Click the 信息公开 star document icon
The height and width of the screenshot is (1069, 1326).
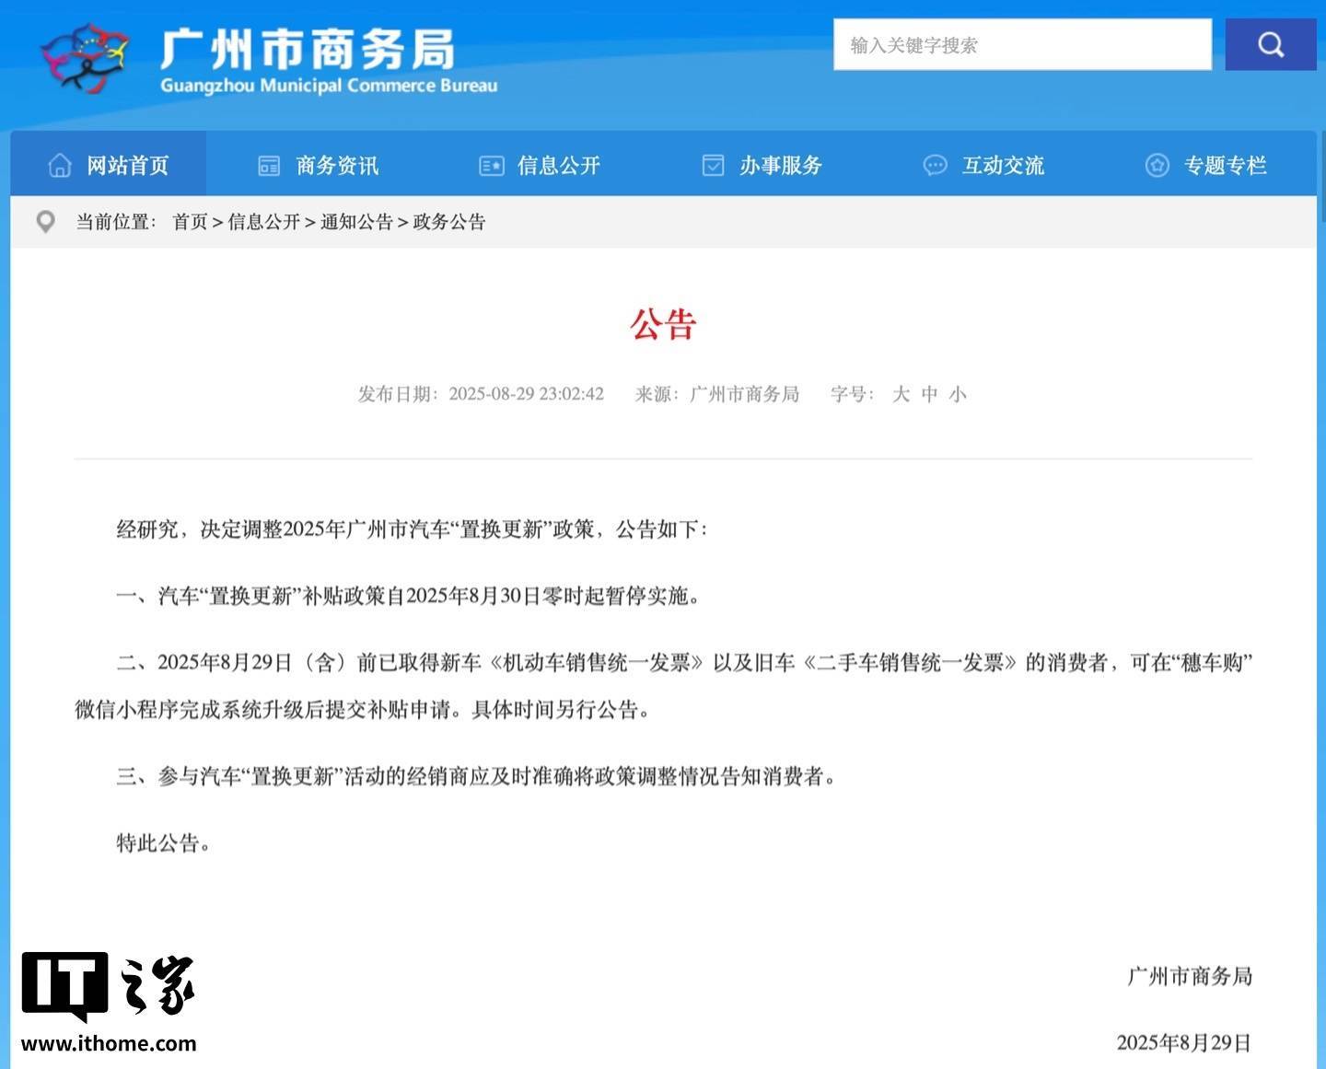pyautogui.click(x=491, y=165)
